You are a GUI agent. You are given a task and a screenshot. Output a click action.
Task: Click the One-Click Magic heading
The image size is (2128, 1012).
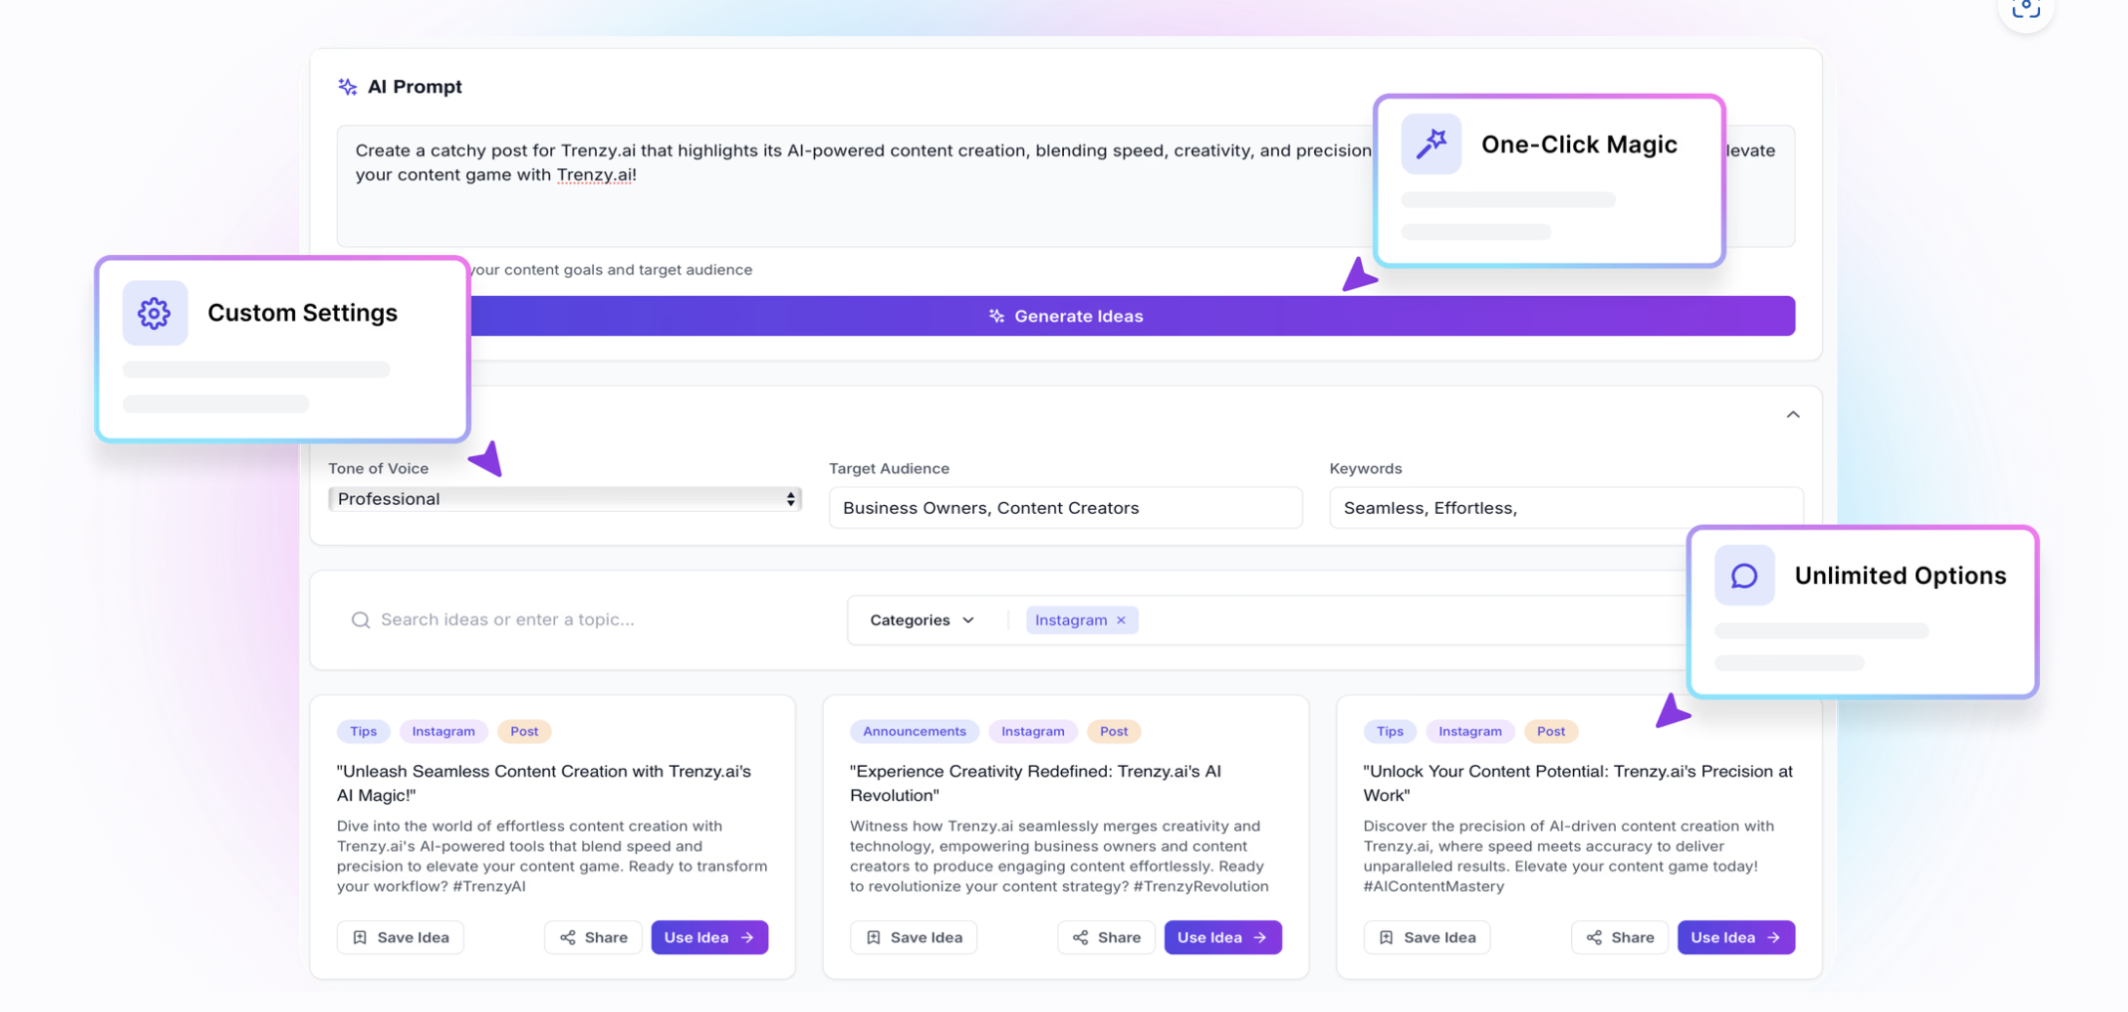pos(1579,145)
